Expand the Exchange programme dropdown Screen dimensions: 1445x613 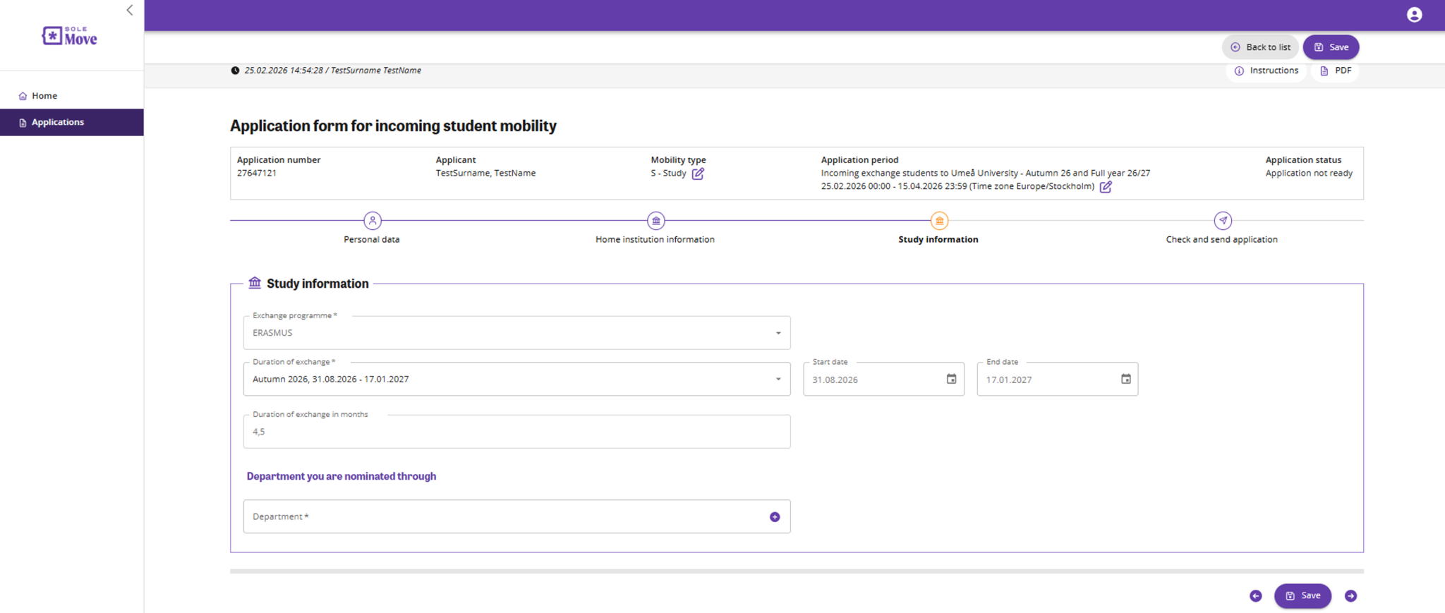pos(778,333)
